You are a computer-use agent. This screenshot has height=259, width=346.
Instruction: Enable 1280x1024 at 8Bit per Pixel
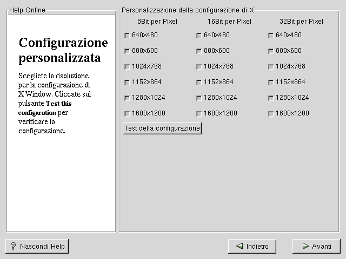tap(127, 98)
